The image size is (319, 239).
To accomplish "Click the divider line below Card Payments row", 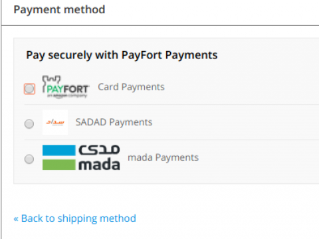I will tap(171, 104).
